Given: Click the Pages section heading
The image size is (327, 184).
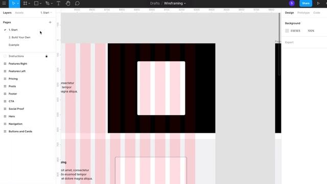Looking at the screenshot, I should pos(7,22).
